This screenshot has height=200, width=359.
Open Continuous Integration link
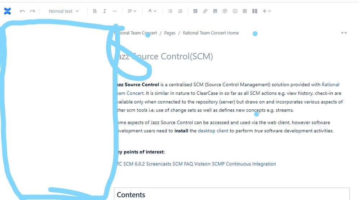pos(251,164)
